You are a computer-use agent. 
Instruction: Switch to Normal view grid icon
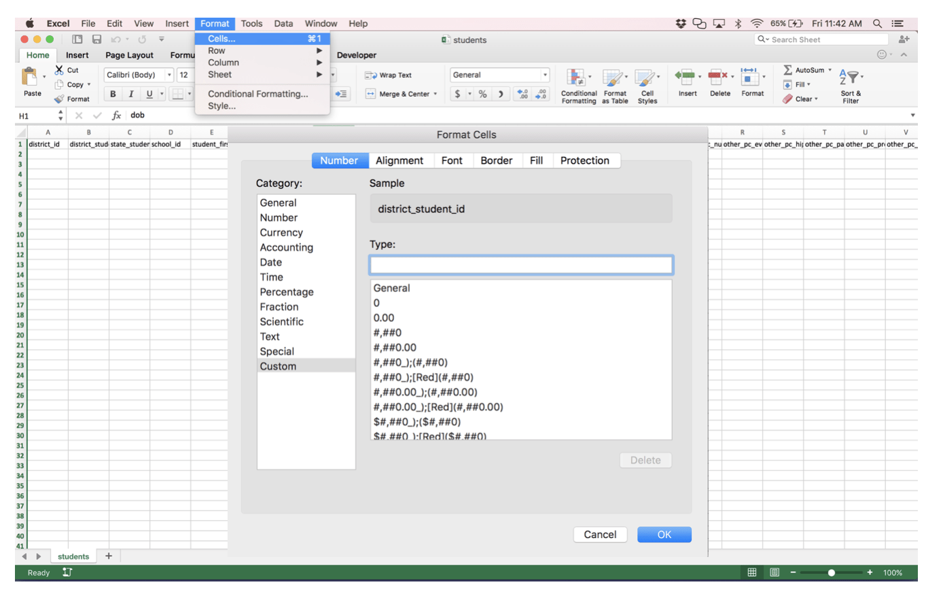click(x=752, y=573)
